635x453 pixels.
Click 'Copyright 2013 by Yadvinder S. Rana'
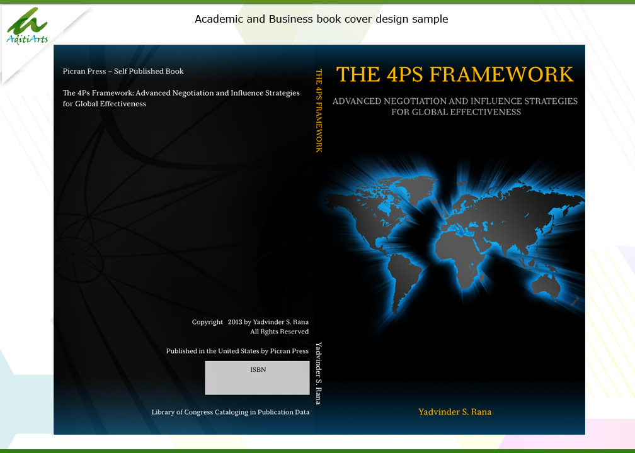[250, 322]
